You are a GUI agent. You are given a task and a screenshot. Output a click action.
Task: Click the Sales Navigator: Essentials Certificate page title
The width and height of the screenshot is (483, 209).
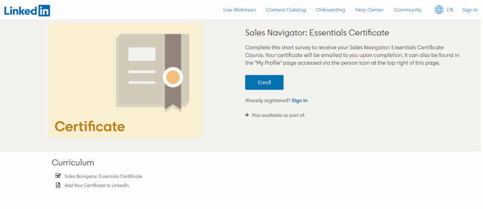click(x=317, y=33)
